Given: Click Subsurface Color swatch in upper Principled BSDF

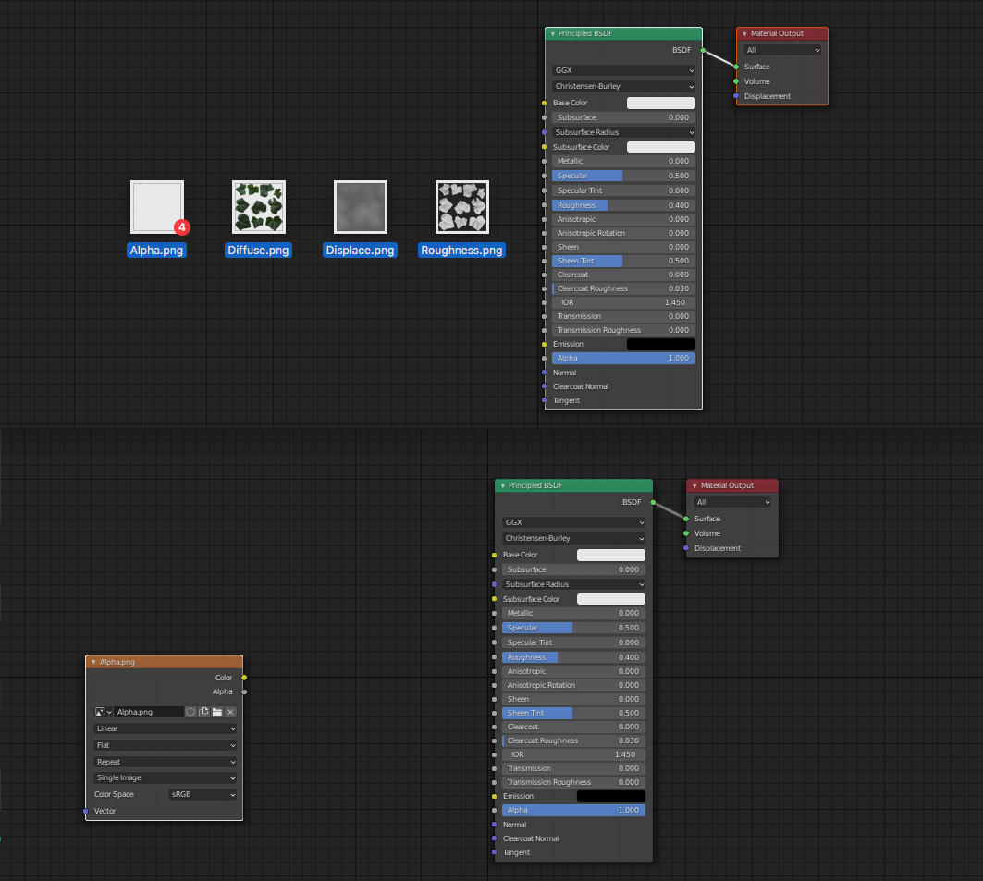Looking at the screenshot, I should tap(661, 147).
